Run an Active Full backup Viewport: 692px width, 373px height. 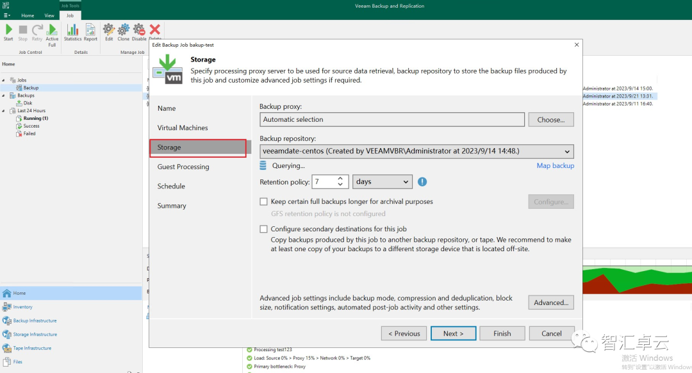click(x=52, y=35)
